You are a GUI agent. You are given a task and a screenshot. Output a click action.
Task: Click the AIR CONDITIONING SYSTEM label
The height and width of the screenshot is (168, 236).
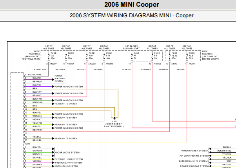(x=194, y=156)
